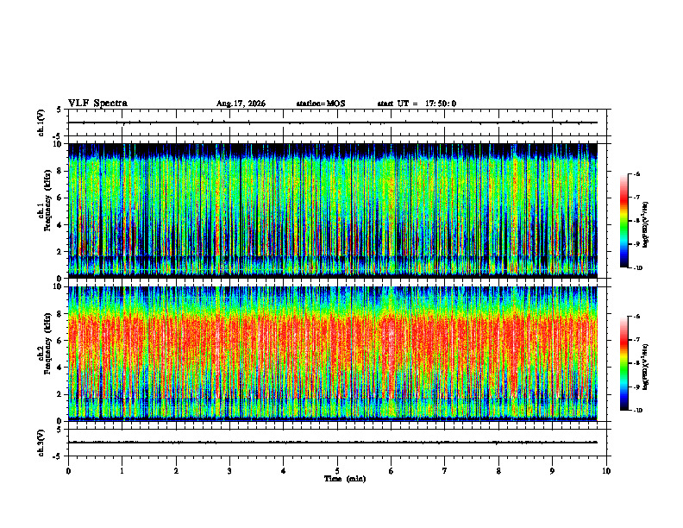Select the 8 minute tick on time axis
Viewport: 683px width, 528px height.
[x=498, y=471]
